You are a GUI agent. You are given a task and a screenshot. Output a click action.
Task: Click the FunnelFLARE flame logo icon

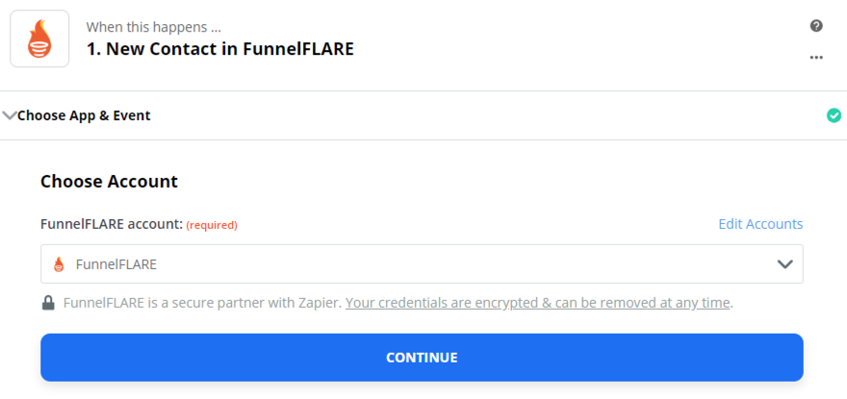pyautogui.click(x=39, y=38)
